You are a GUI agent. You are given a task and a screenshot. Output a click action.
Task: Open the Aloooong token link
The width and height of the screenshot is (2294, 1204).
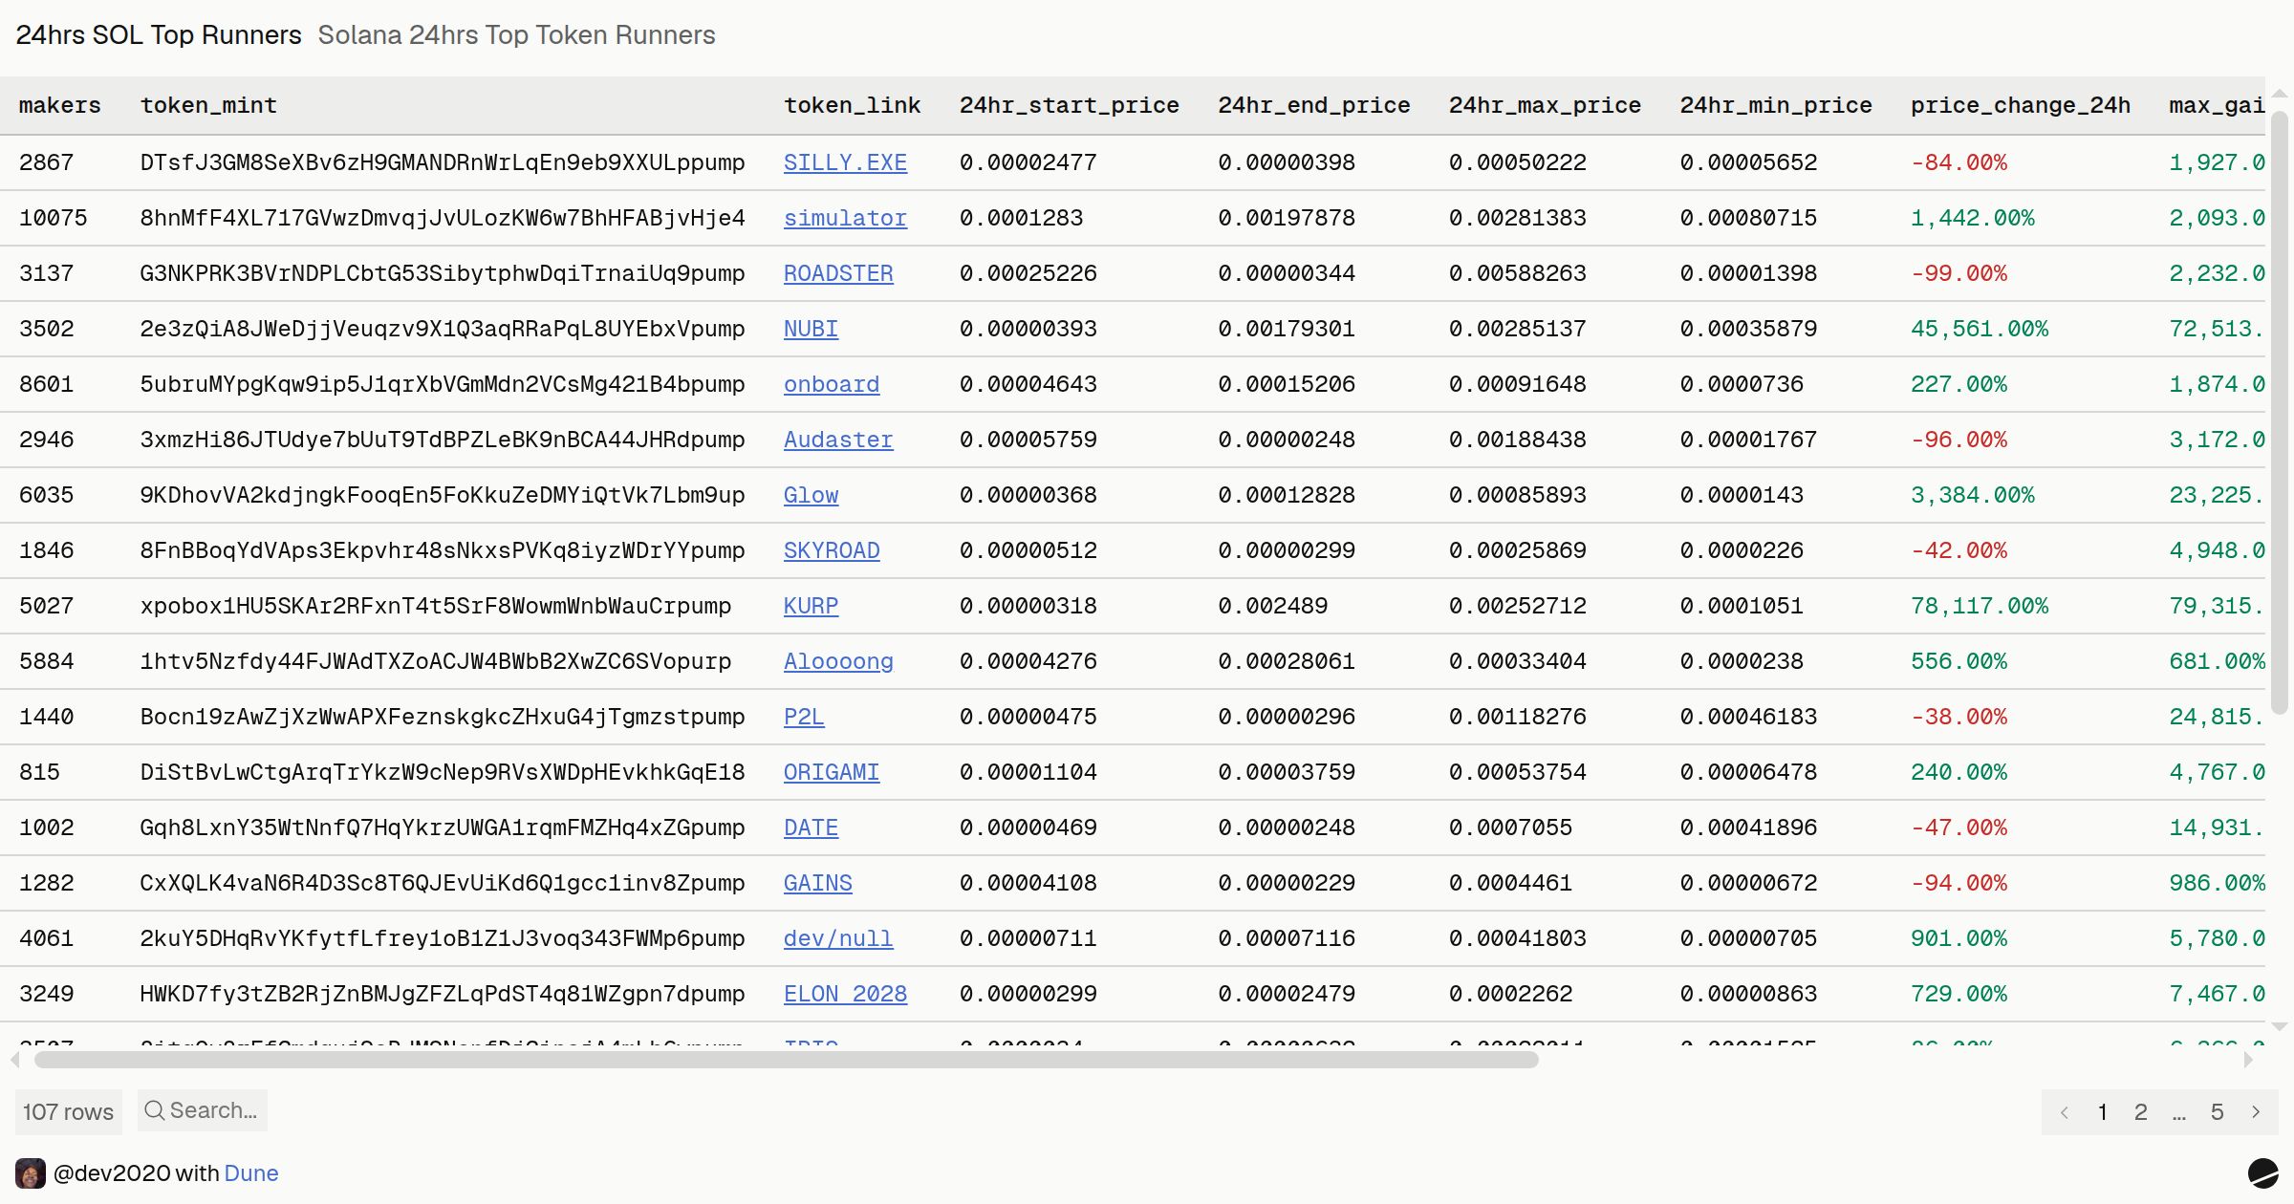(838, 661)
